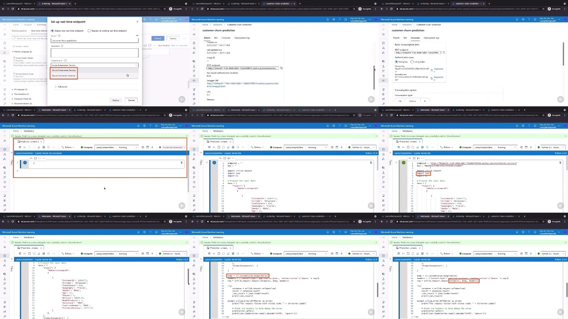The image size is (568, 319).
Task: Open terminal icon in kernel-not-connected notebook toolbar
Action: point(147,147)
